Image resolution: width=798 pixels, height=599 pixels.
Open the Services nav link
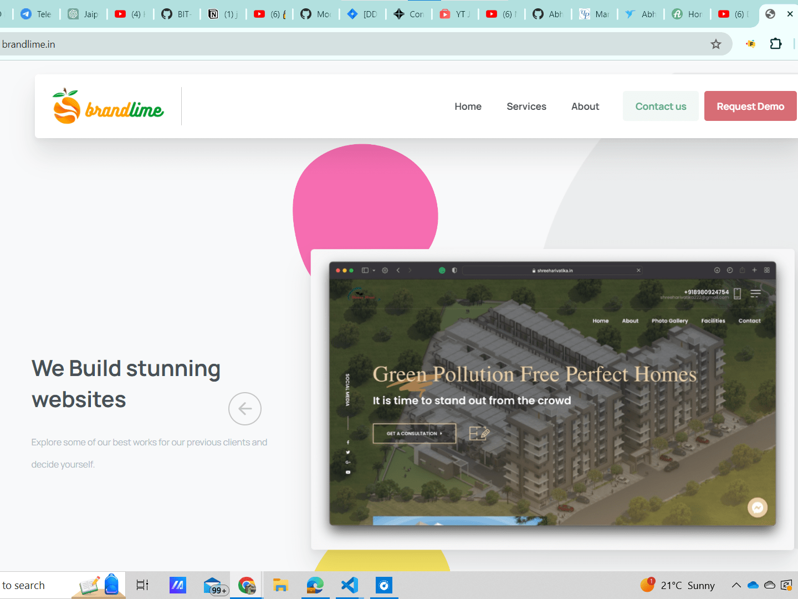(526, 106)
